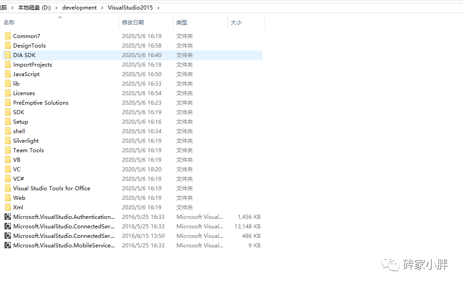Click the JavaScript folder name

(26, 74)
